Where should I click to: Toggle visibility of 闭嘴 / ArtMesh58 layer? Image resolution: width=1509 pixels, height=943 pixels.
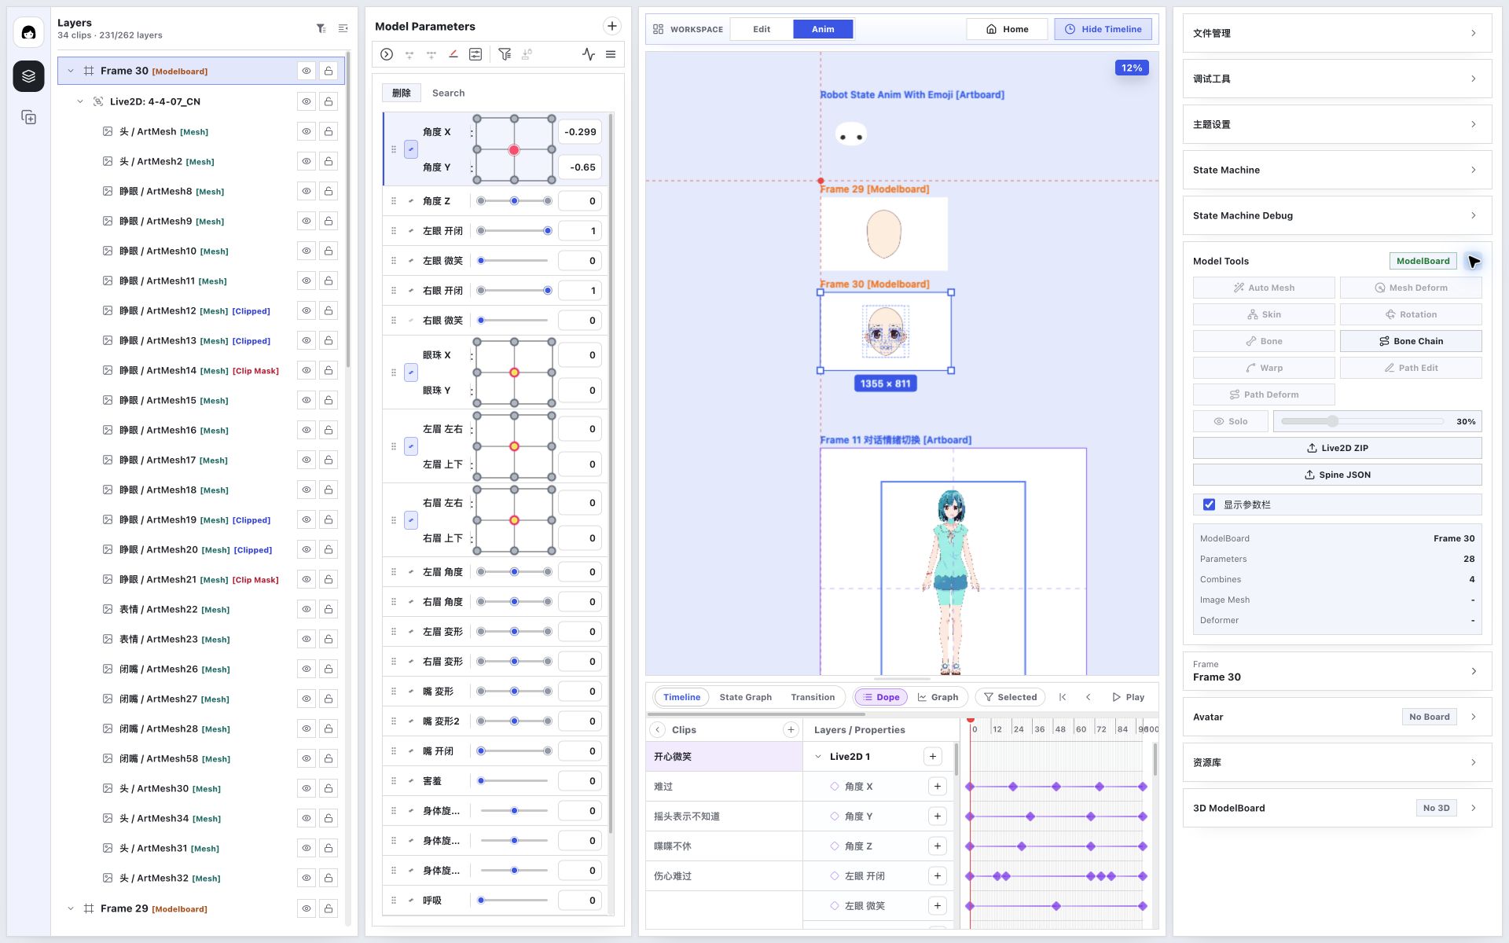[307, 758]
